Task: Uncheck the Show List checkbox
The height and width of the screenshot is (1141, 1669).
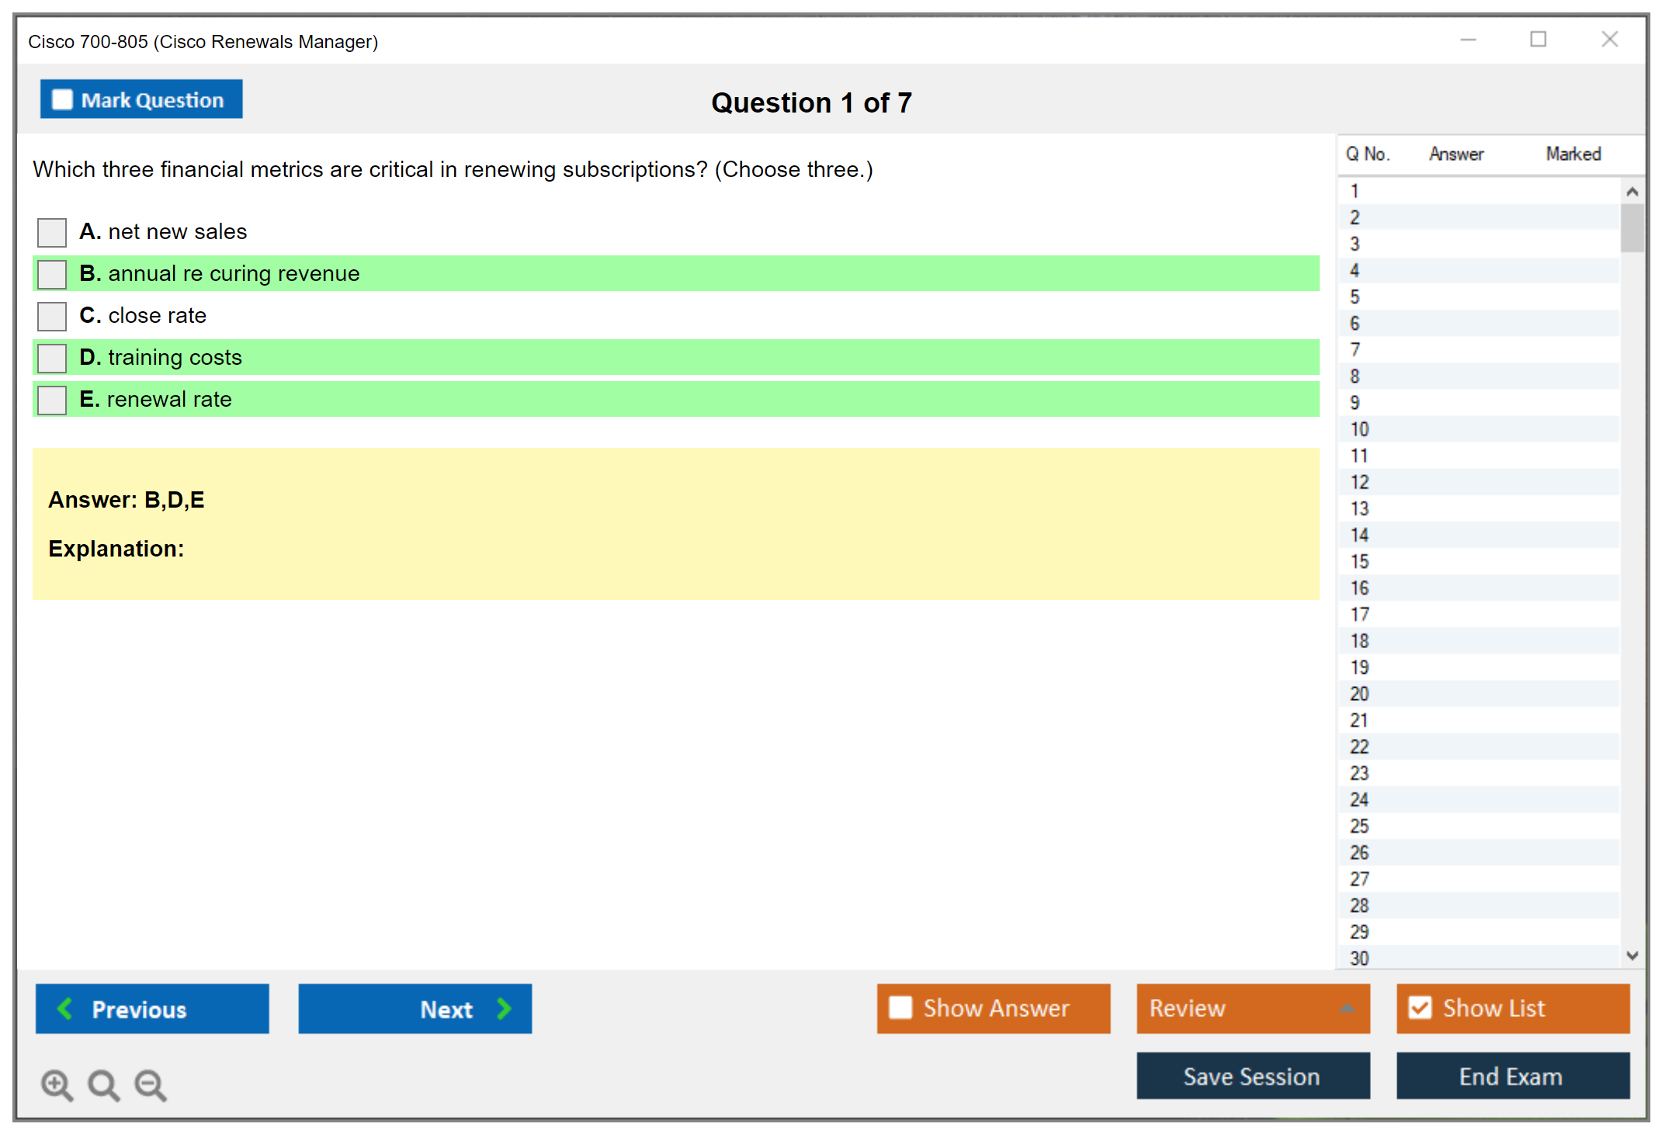Action: coord(1420,1007)
